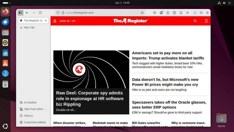The width and height of the screenshot is (234, 132).
Task: Open the Trash dock icon
Action: [5, 84]
